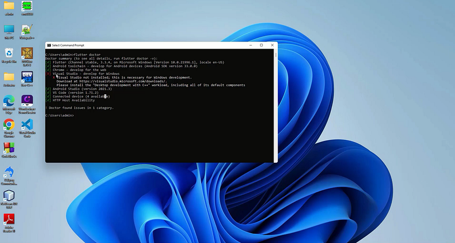The image size is (455, 243).
Task: Click the 'Doctor summary' line
Action: [101, 59]
